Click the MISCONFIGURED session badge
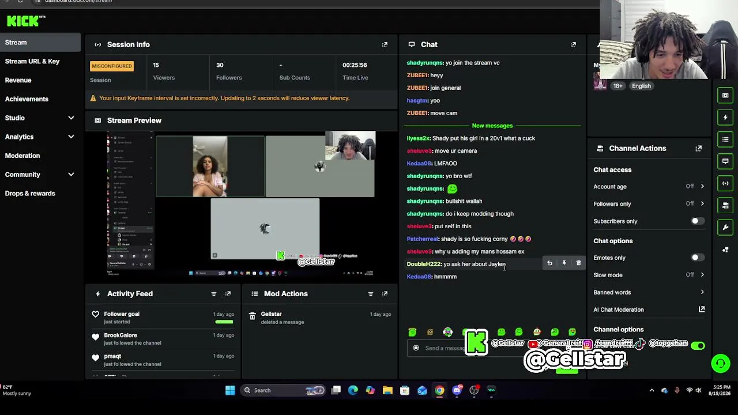Screen dimensions: 738x415 [112, 66]
